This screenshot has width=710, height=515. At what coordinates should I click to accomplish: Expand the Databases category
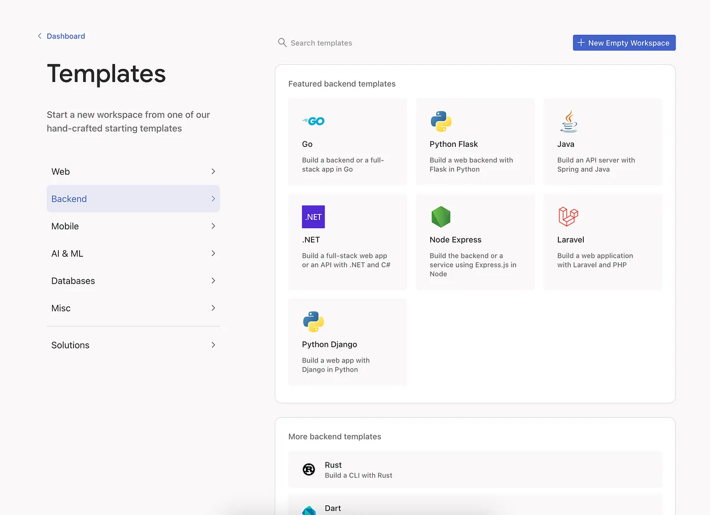coord(133,281)
